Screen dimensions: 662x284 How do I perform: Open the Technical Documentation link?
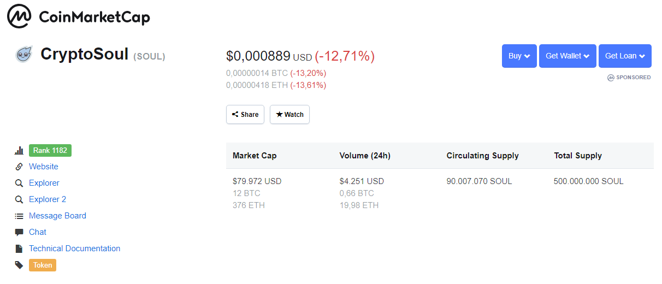(x=74, y=248)
